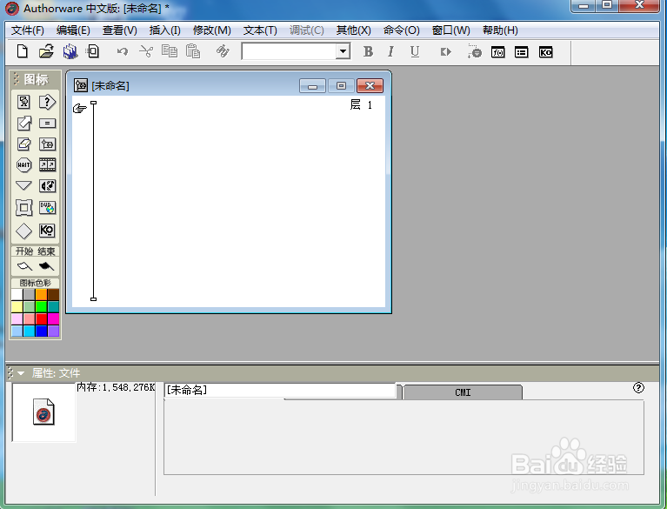Choose the orange icon color swatch

pos(41,294)
